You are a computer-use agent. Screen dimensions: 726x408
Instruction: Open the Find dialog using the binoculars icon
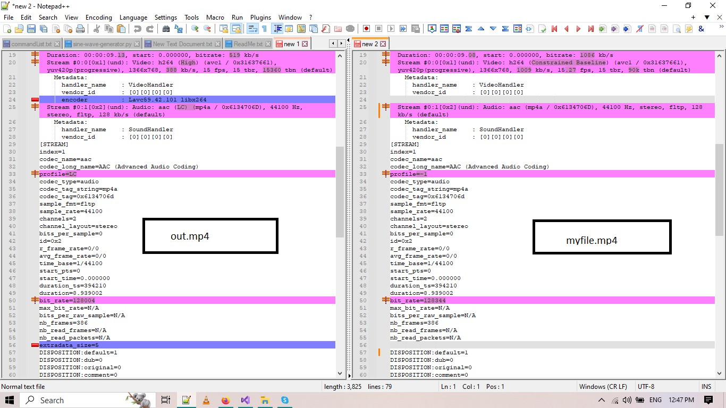[167, 29]
